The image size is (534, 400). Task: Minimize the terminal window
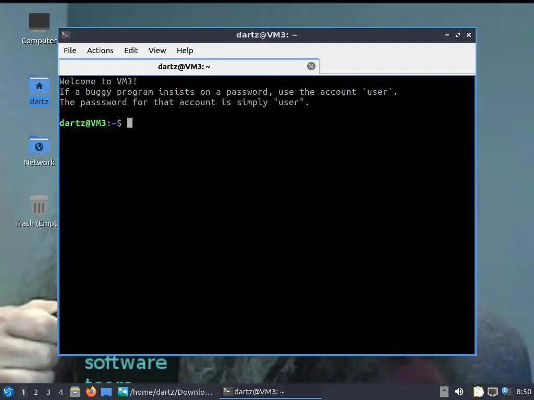447,35
